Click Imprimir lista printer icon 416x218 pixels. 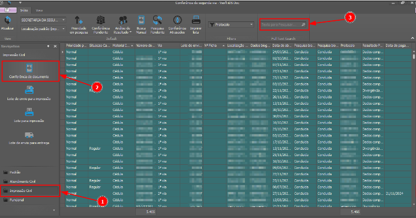196,20
